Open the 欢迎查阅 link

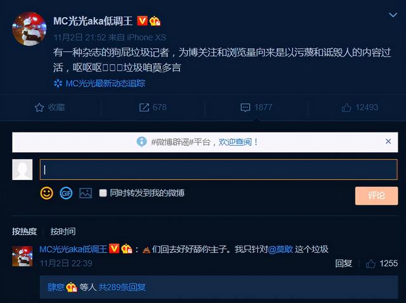tap(235, 142)
